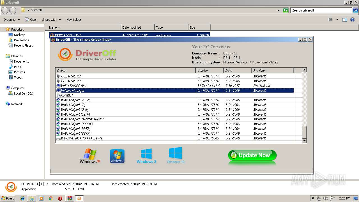Image resolution: width=359 pixels, height=202 pixels.
Task: Open the Videos library in sidebar
Action: click(x=16, y=77)
